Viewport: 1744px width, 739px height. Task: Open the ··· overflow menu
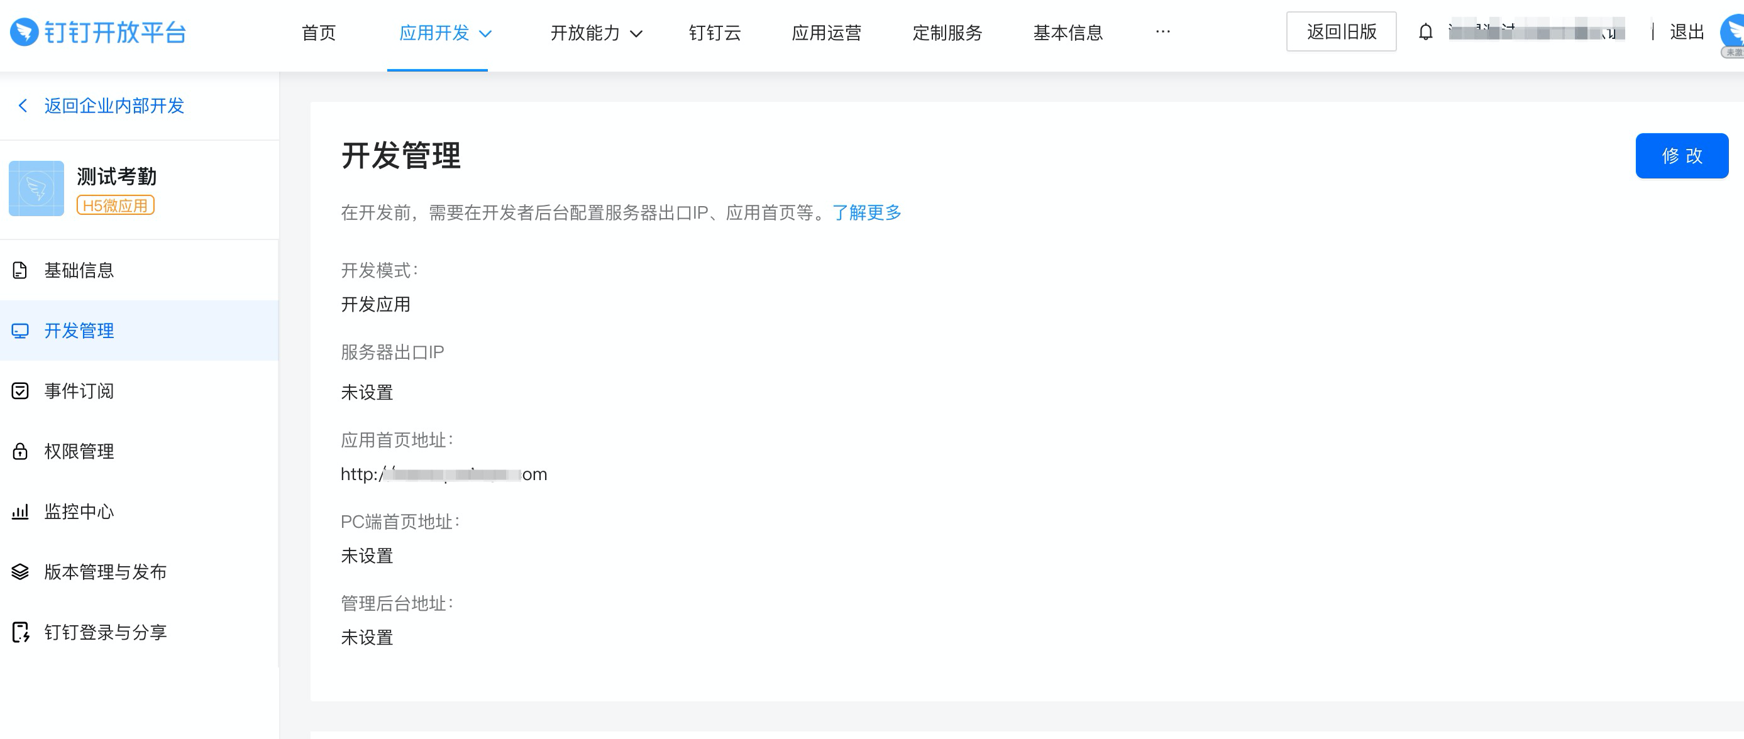[x=1162, y=32]
